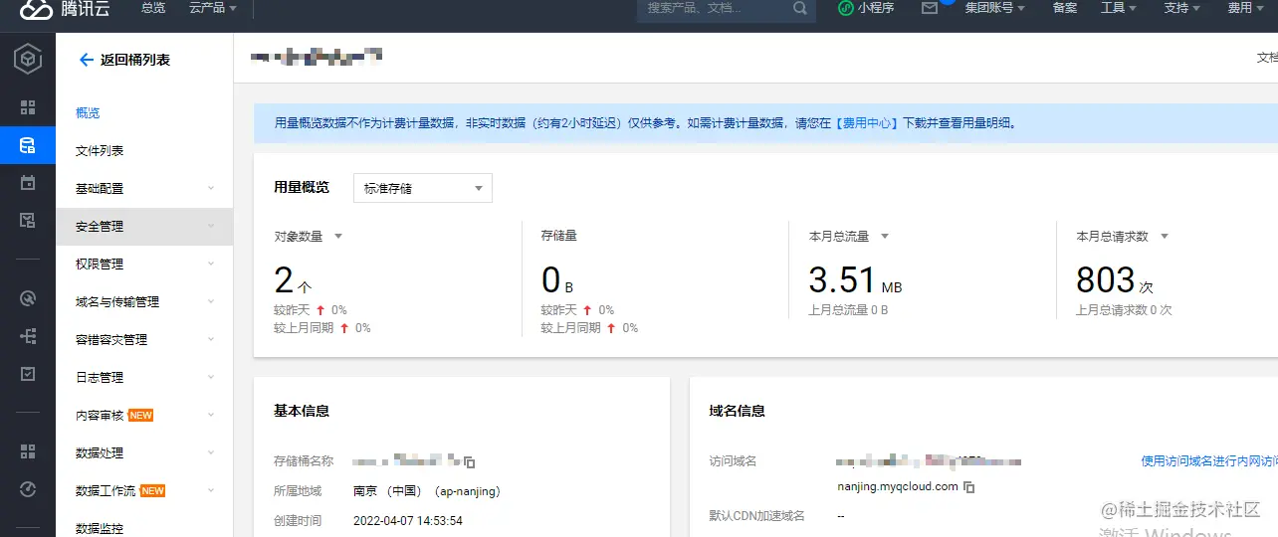Open the 集团账号 dropdown
This screenshot has width=1278, height=537.
(x=995, y=8)
